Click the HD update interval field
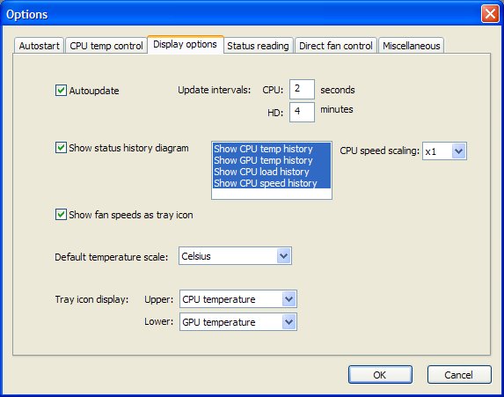504x397 pixels. 302,112
